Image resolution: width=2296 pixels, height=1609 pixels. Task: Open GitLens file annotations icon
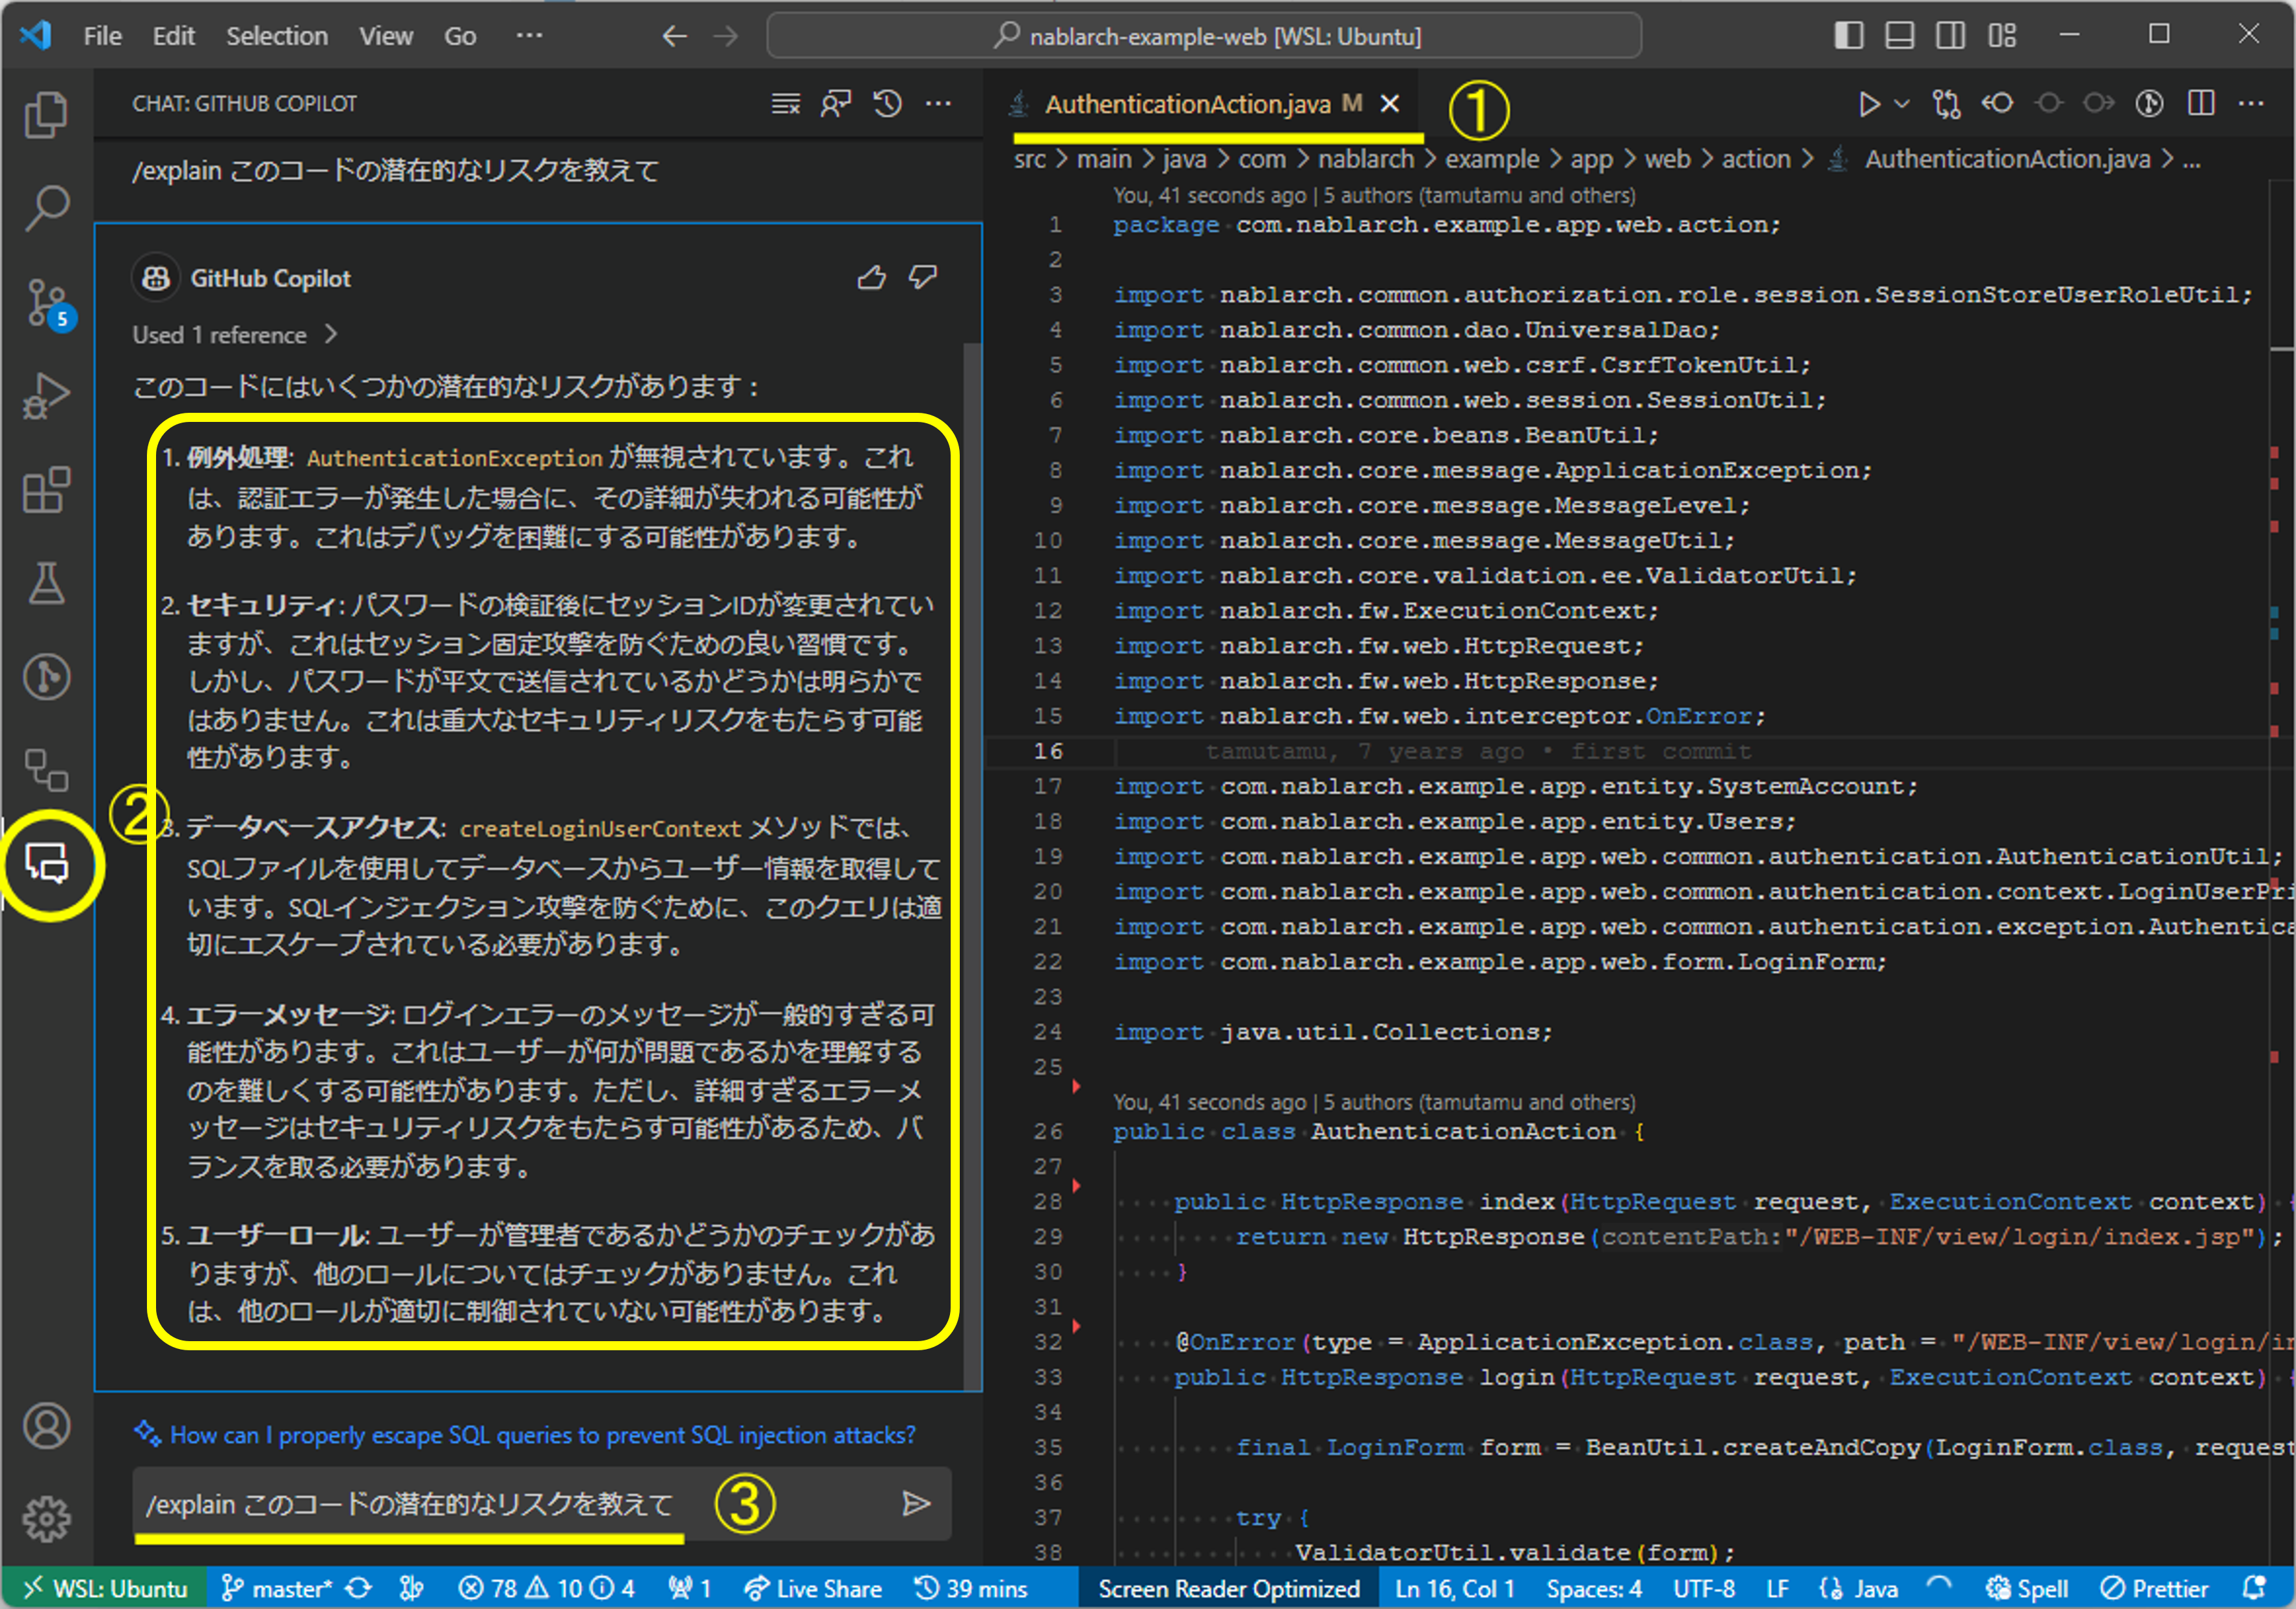coord(2149,104)
